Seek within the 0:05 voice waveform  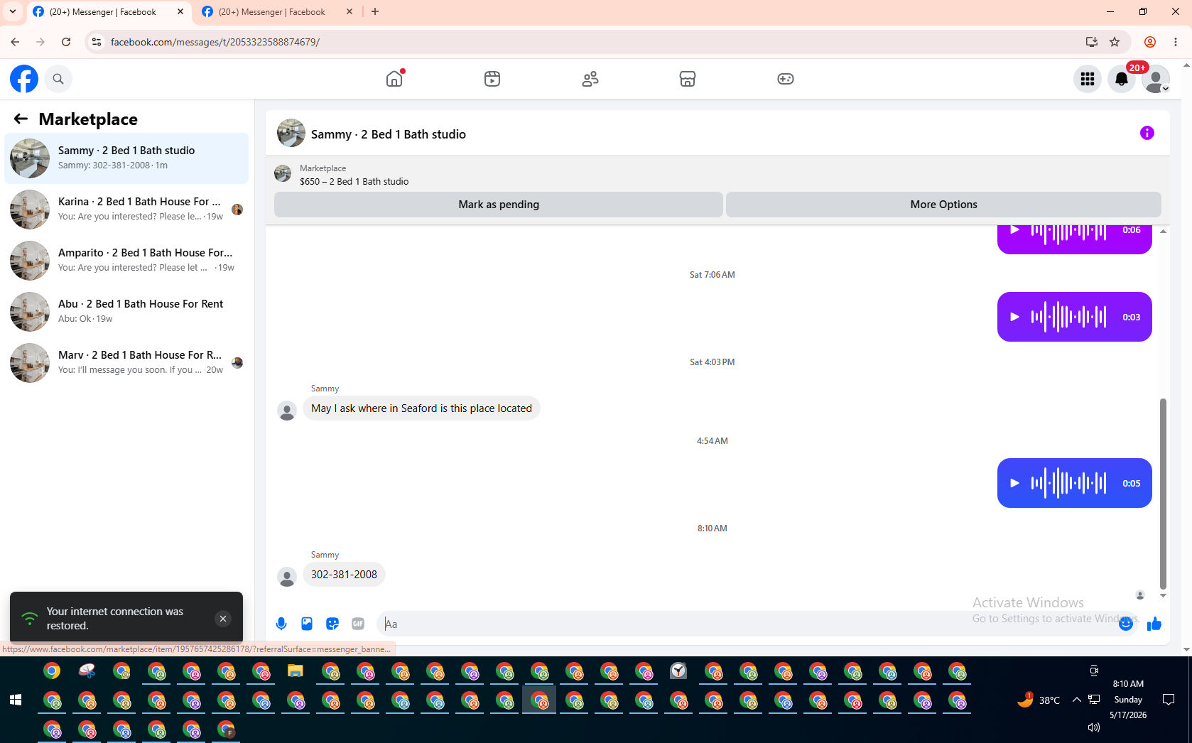(1069, 483)
